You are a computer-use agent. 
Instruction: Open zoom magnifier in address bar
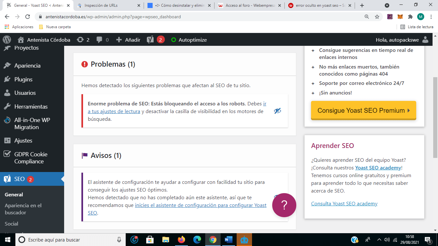367,17
